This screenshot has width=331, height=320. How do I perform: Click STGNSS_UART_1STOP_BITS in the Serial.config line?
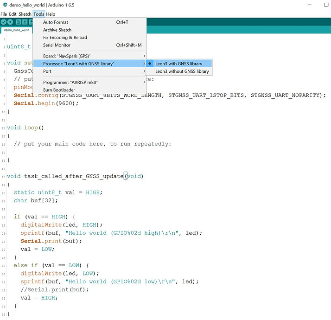pyautogui.click(x=206, y=95)
